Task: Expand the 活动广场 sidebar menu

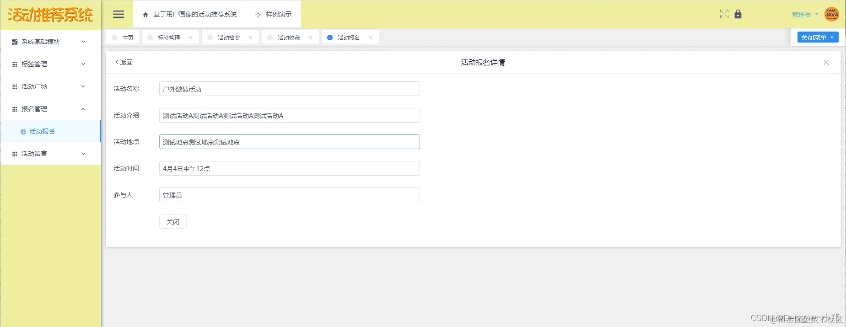Action: (x=50, y=86)
